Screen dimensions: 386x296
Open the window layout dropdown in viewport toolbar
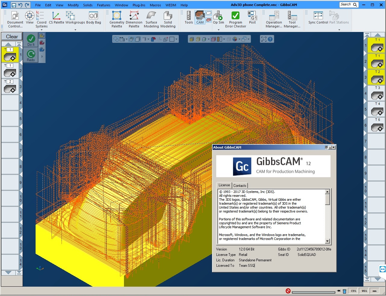(x=248, y=39)
